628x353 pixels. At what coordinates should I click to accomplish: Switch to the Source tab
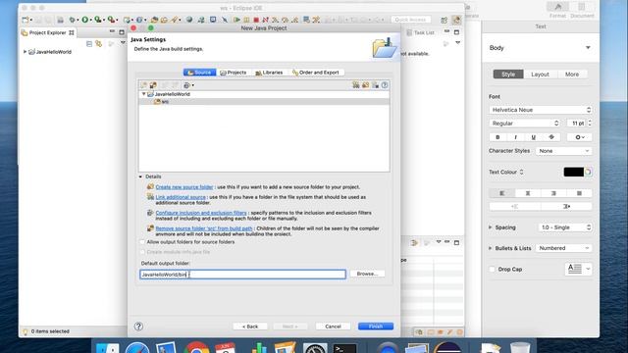pyautogui.click(x=199, y=73)
